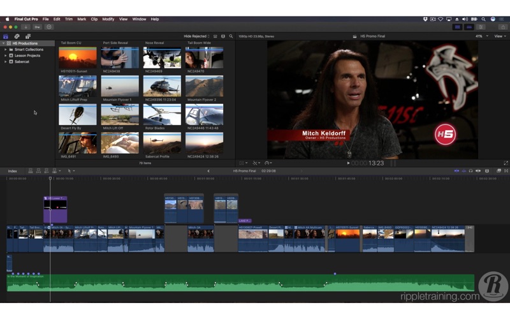Open the File menu
The height and width of the screenshot is (319, 510).
[x=45, y=19]
